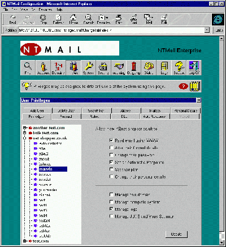The height and width of the screenshot is (247, 226).
Task: Click the yellow question mark Support icon
Action: coord(179,68)
